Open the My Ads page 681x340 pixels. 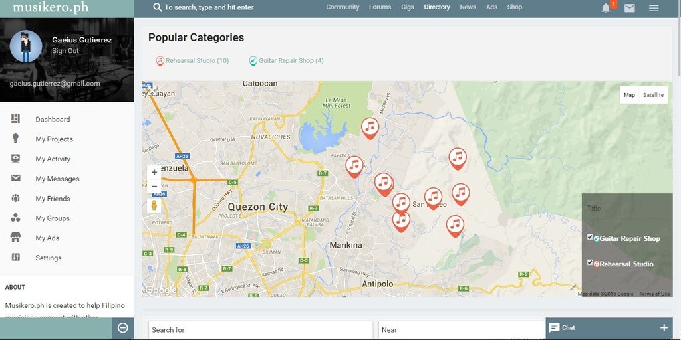[x=47, y=238]
